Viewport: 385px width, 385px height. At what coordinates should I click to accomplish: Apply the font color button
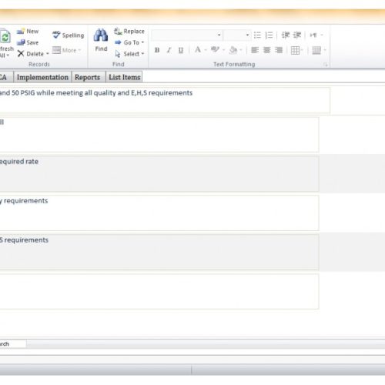(198, 50)
